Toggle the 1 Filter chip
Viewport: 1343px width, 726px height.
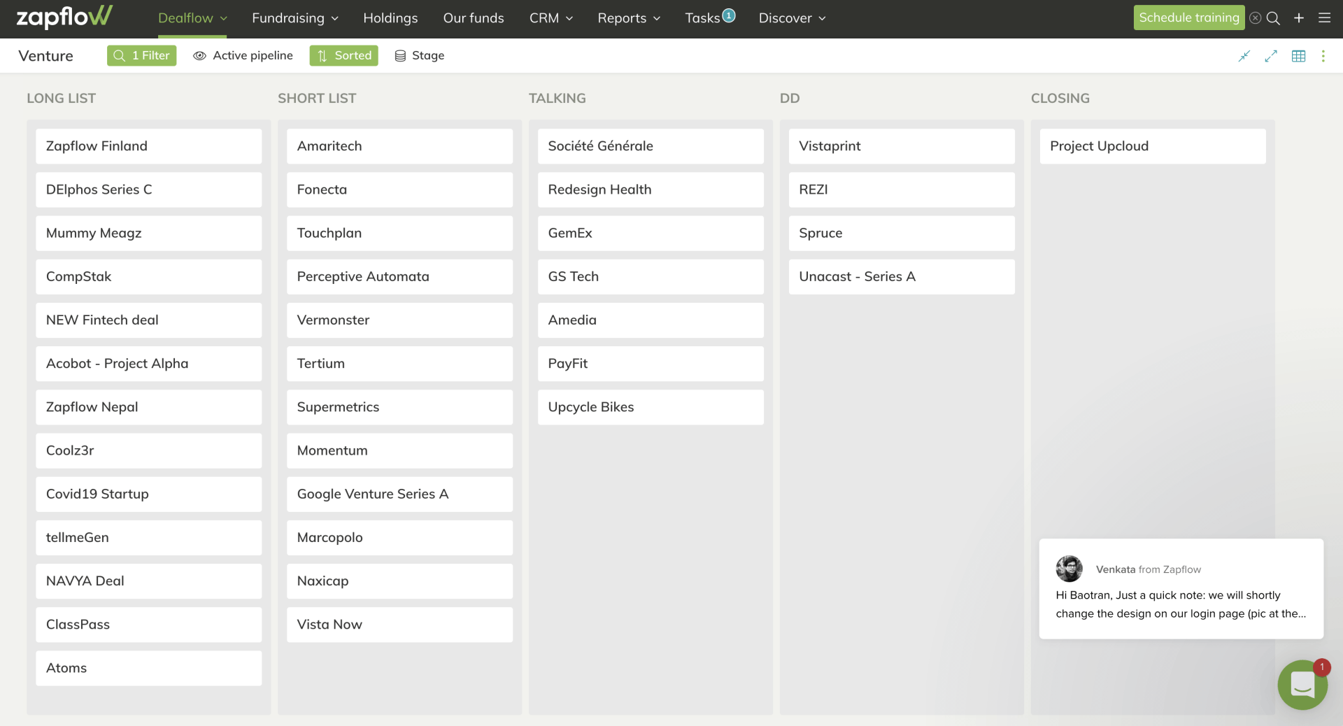(x=141, y=55)
